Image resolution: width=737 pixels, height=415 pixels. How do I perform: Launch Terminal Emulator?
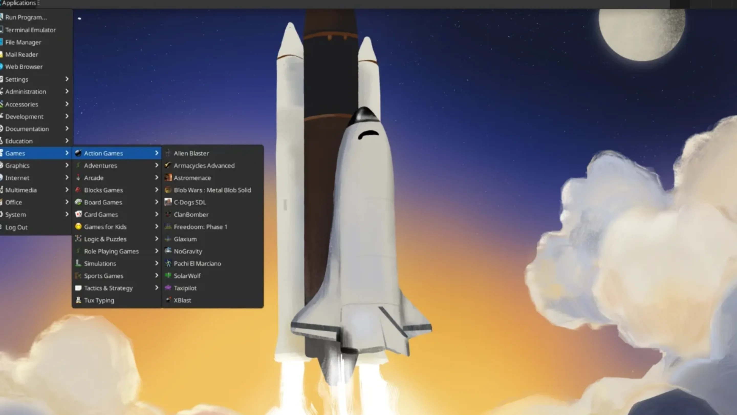[x=30, y=30]
